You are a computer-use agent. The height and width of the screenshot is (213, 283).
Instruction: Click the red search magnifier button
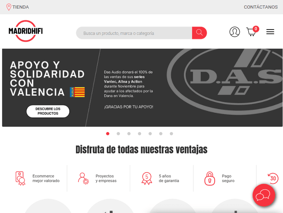[199, 33]
